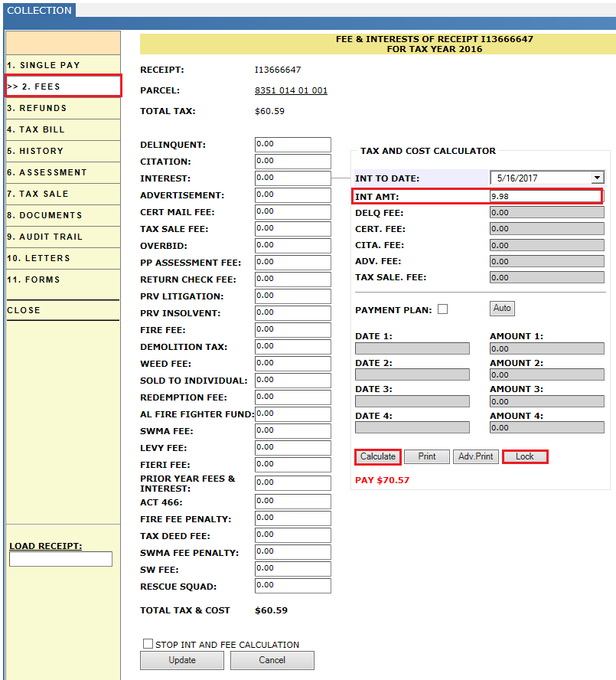
Task: Click the Date 2 field
Action: point(412,374)
